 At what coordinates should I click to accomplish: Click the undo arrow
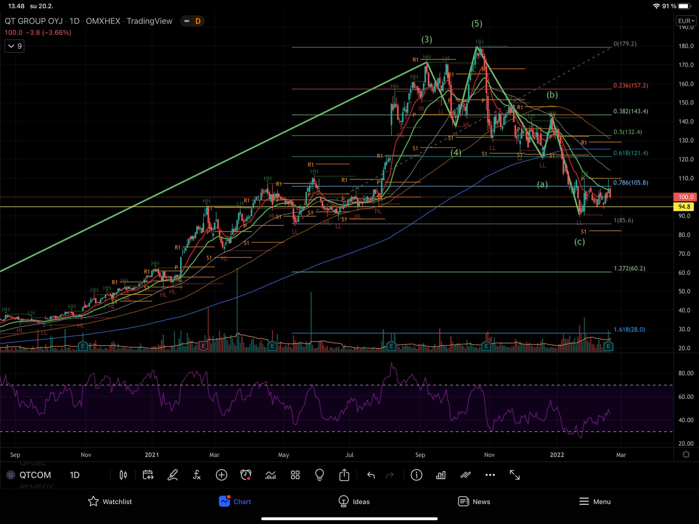pyautogui.click(x=371, y=475)
